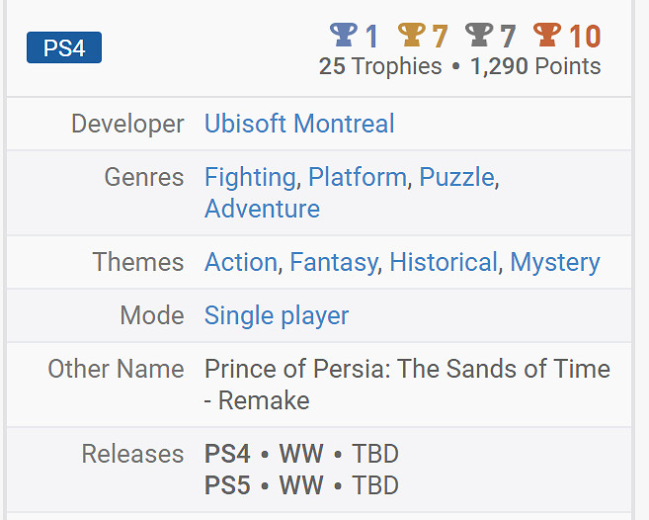Click the platinum trophy icon
The width and height of the screenshot is (649, 520).
pyautogui.click(x=344, y=36)
